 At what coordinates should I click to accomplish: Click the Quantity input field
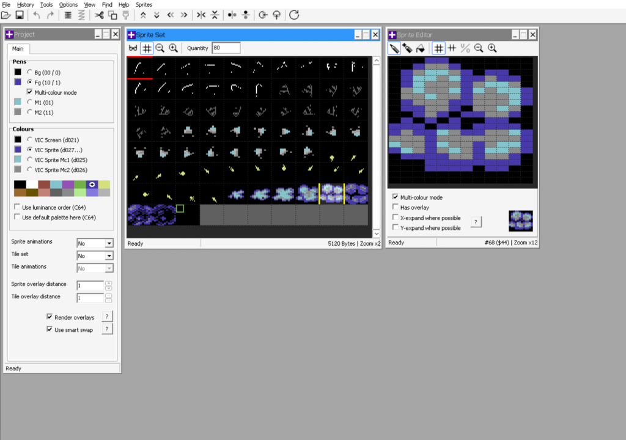tap(226, 48)
